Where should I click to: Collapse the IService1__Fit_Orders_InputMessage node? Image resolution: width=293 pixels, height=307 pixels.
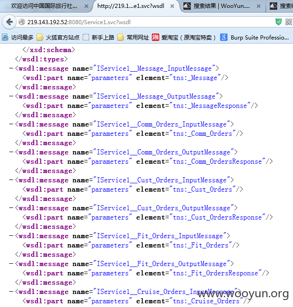pyautogui.click(x=11, y=235)
